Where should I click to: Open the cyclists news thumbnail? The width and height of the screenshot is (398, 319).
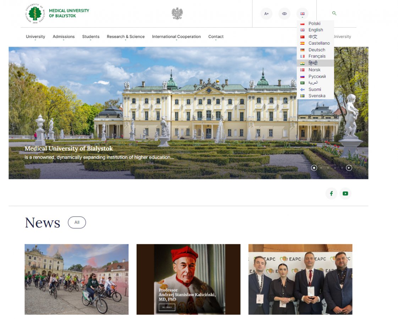coord(77,279)
